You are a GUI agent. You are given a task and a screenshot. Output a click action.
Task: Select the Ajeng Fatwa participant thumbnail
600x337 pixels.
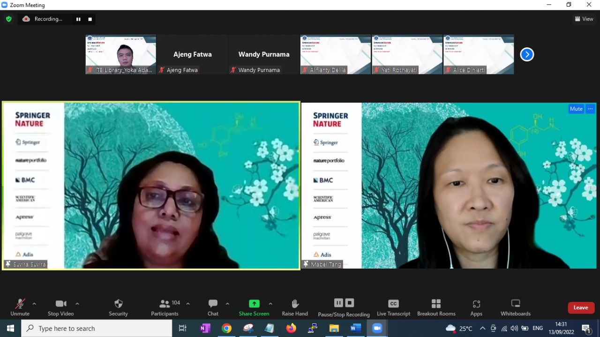tap(192, 54)
